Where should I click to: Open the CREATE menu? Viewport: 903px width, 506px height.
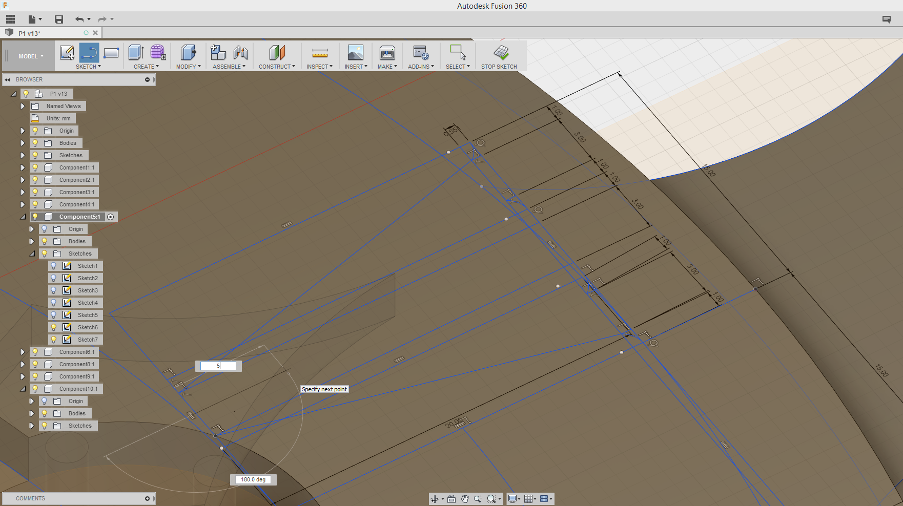[x=146, y=67]
